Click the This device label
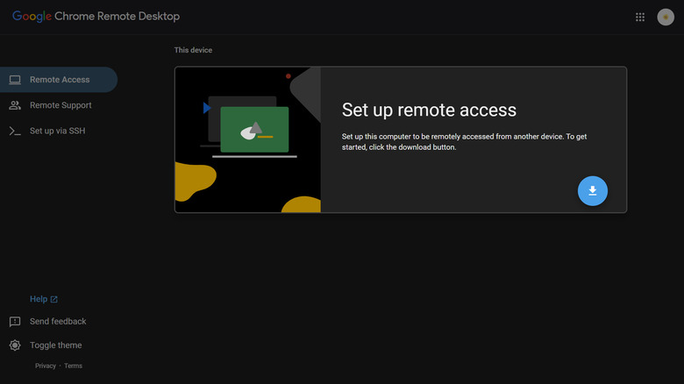Screen dimensions: 684x384 [193, 50]
